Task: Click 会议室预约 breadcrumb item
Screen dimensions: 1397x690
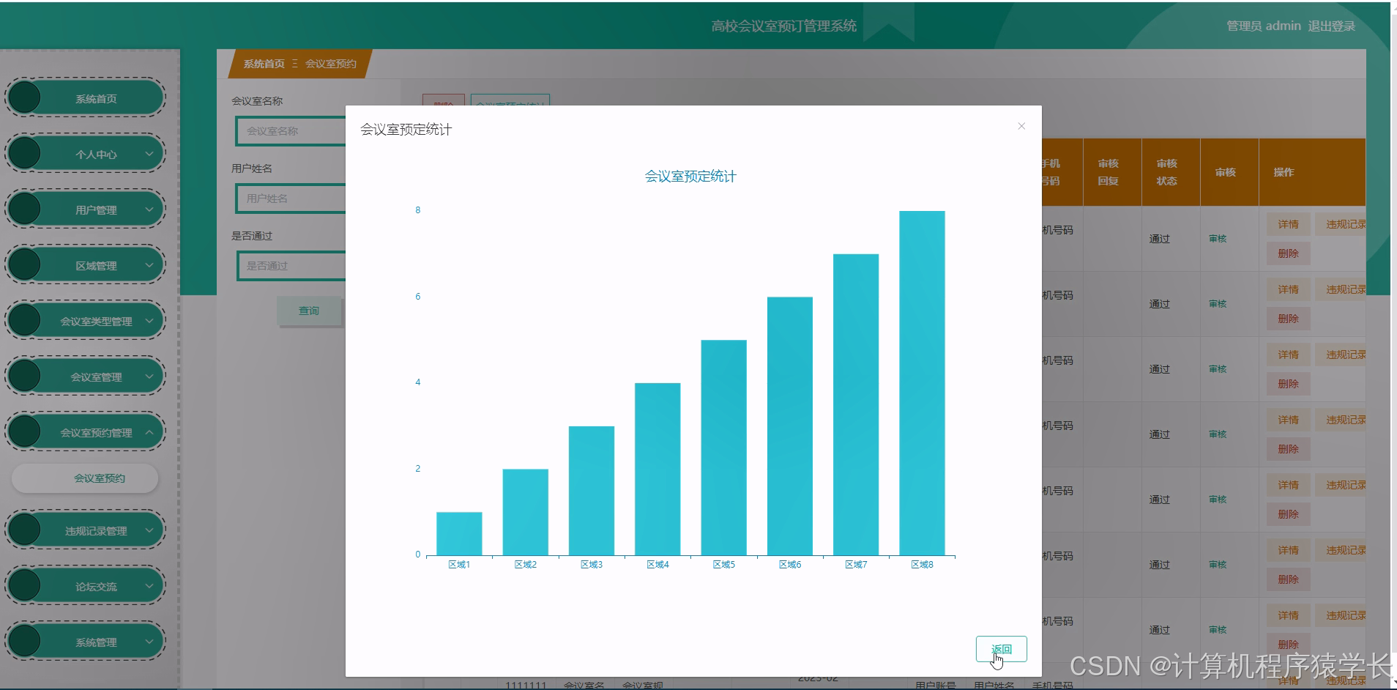Action: click(331, 64)
